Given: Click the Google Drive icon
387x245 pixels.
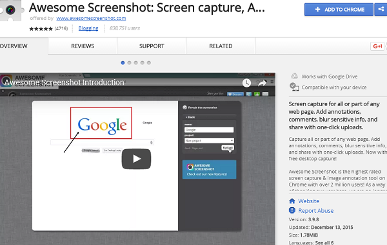Looking at the screenshot, I should click(x=294, y=77).
